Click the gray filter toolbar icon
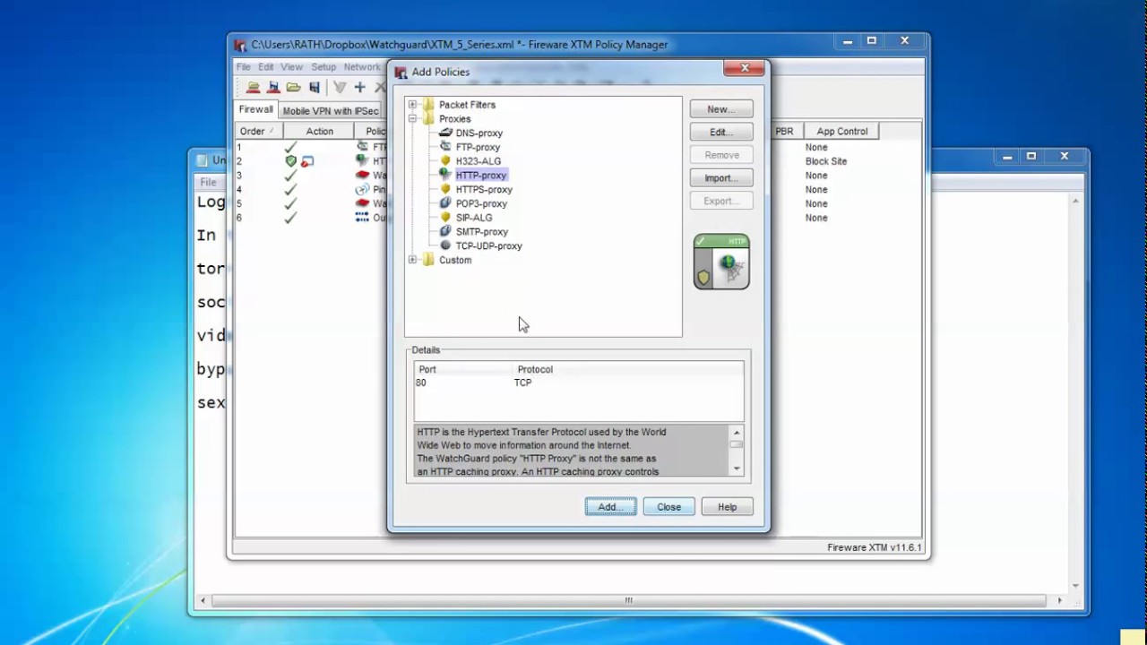Viewport: 1147px width, 645px height. coord(340,87)
